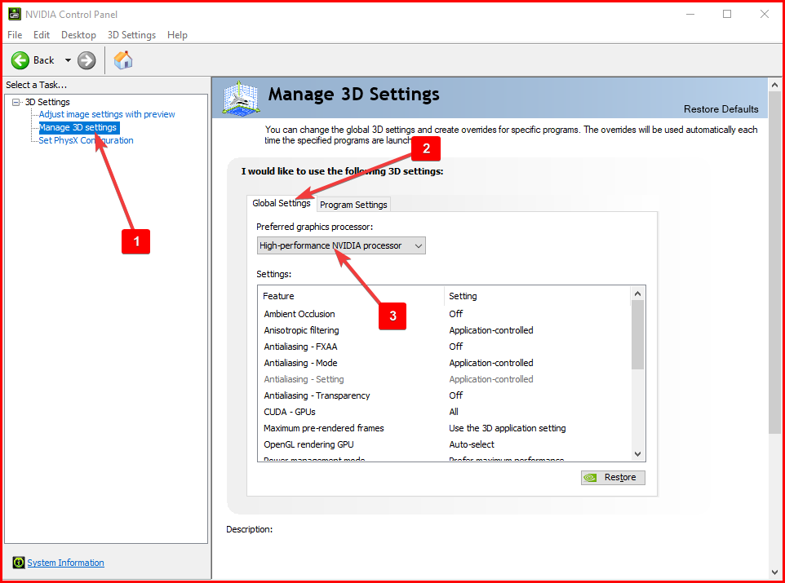Click the green Back arrow icon
Viewport: 785px width, 583px height.
tap(20, 60)
